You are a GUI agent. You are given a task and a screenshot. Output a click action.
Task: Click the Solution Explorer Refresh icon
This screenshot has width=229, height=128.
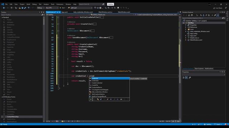(204, 15)
